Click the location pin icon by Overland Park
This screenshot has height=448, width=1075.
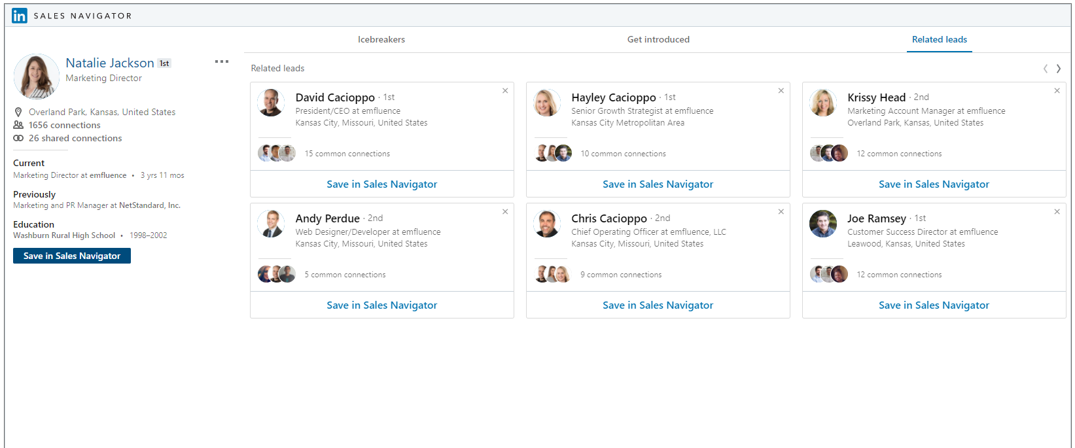(x=18, y=112)
